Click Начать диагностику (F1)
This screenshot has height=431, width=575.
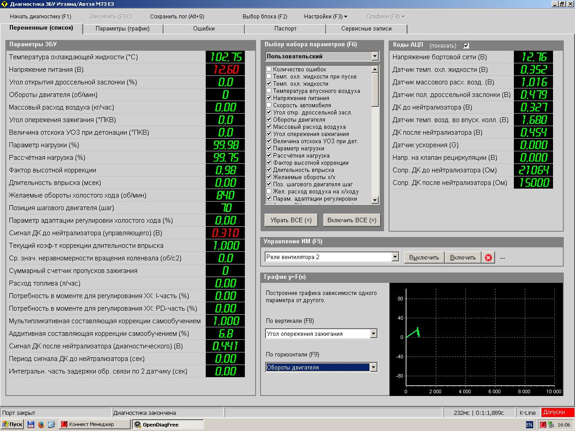tap(40, 17)
